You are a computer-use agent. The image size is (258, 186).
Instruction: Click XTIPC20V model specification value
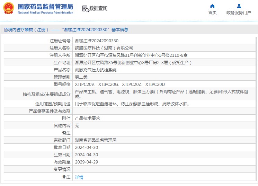[x=84, y=85]
